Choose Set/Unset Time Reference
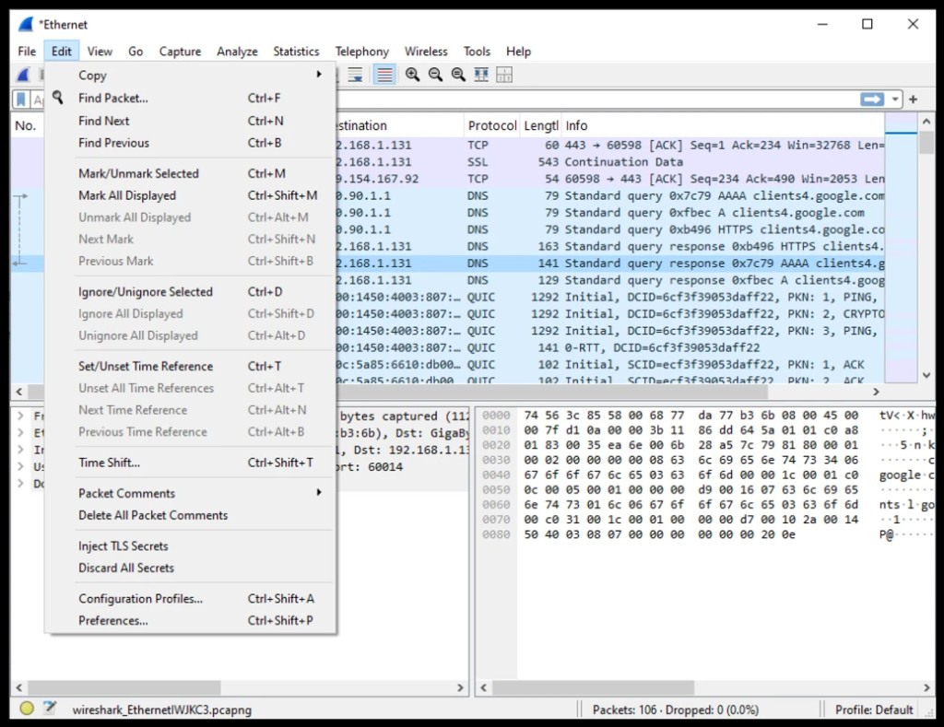The height and width of the screenshot is (727, 944). tap(190, 367)
